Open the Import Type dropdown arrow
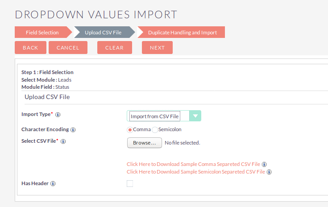This screenshot has height=207, width=328. point(195,116)
